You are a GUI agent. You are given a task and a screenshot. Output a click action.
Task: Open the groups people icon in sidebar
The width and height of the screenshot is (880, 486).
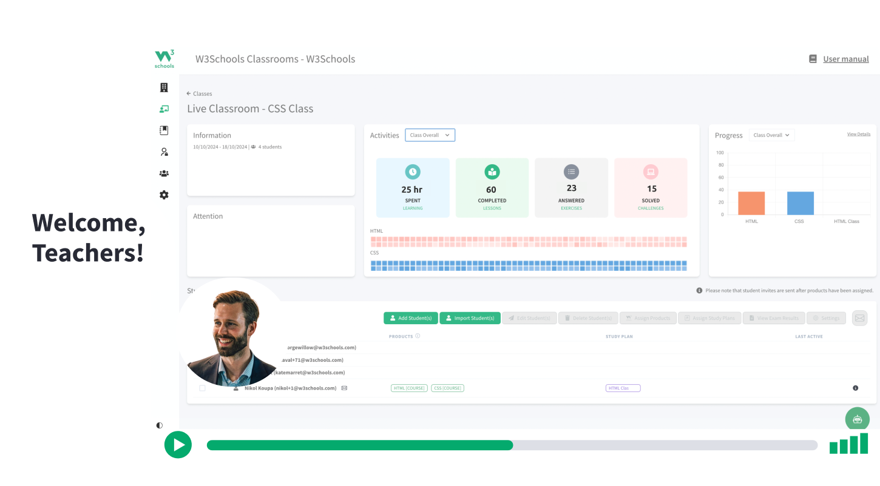pyautogui.click(x=164, y=173)
